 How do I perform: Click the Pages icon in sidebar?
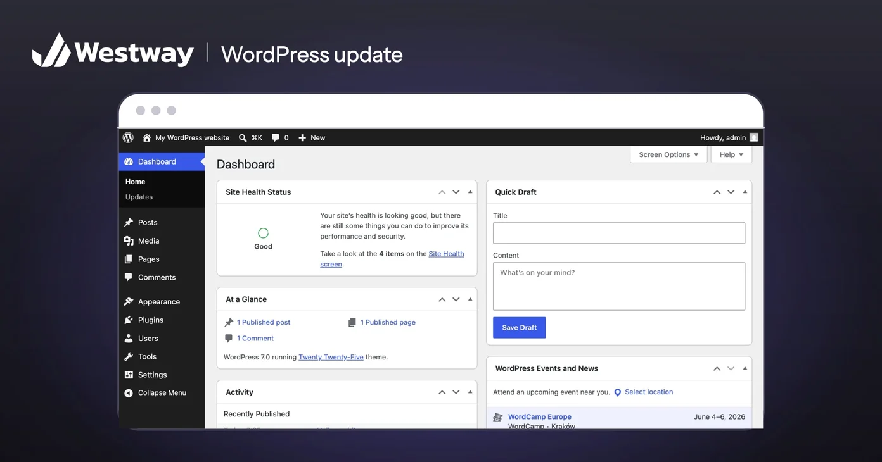[x=129, y=259]
